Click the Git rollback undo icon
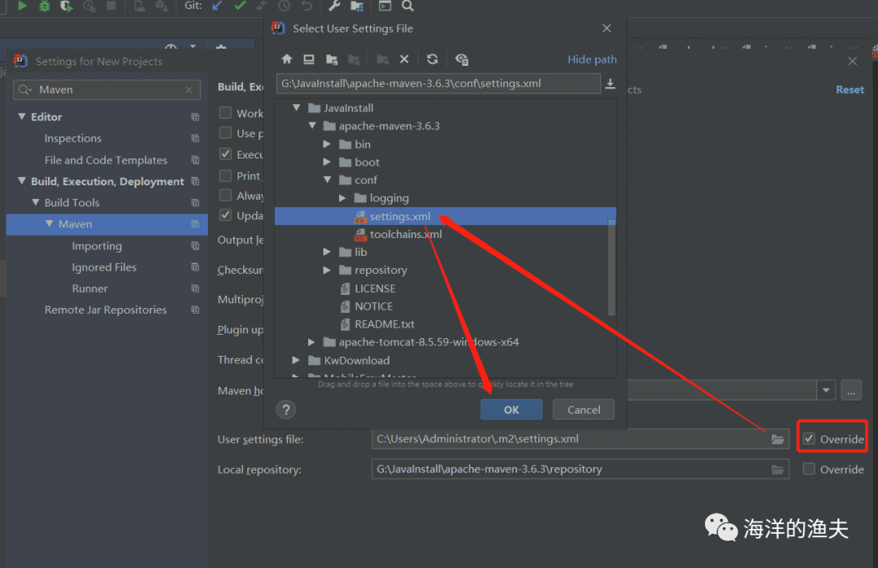878x568 pixels. click(x=306, y=6)
